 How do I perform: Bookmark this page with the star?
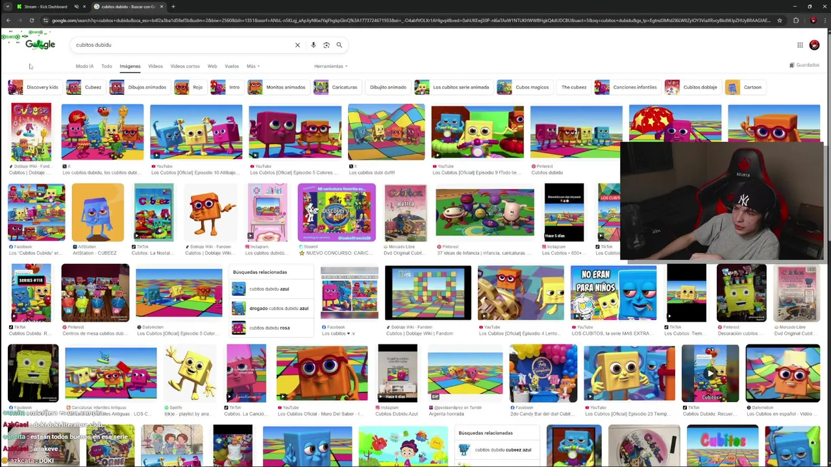click(x=779, y=20)
